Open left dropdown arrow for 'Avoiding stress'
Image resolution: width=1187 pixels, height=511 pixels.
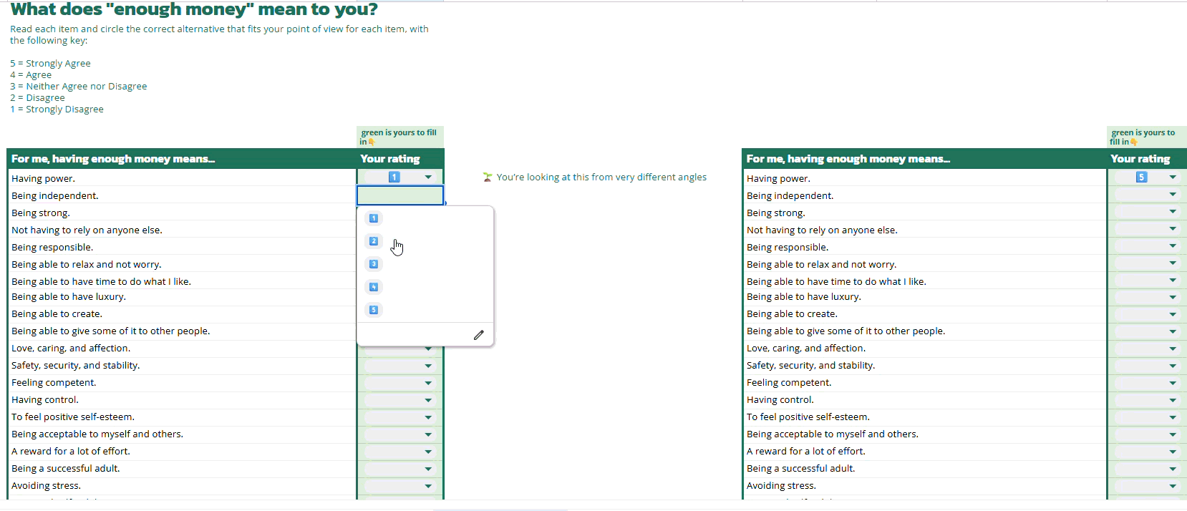428,486
